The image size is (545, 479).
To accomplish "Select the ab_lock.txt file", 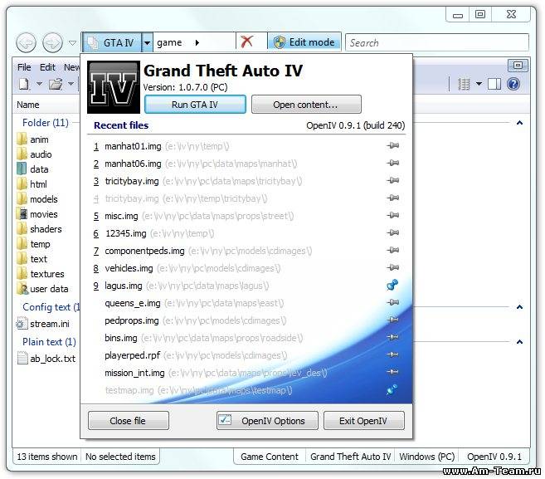I will pos(46,359).
